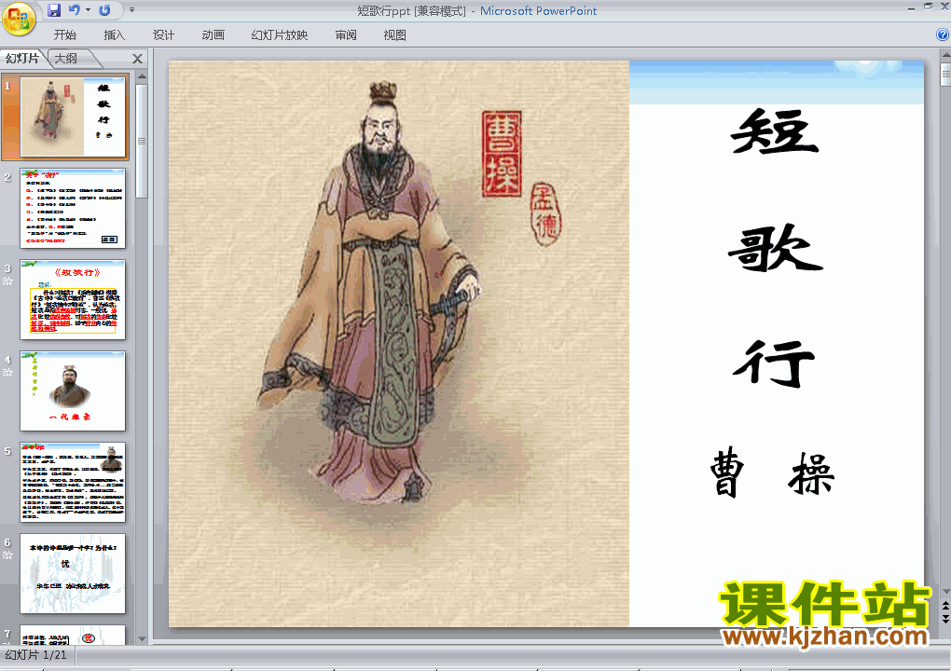The height and width of the screenshot is (671, 951).
Task: Click the red 曹操 seal stamp
Action: click(x=502, y=154)
